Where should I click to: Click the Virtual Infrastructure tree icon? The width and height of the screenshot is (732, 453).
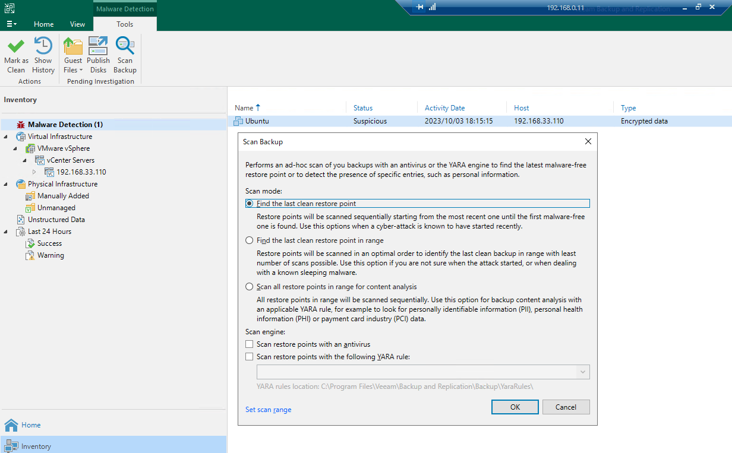[21, 137]
